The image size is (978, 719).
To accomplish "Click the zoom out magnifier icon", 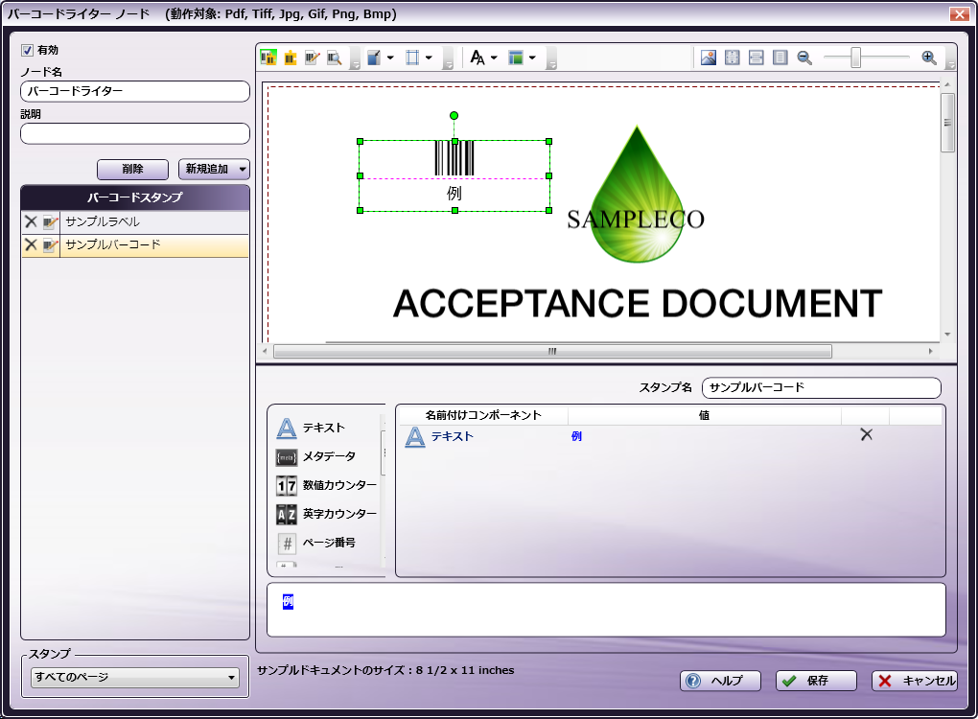I will [804, 58].
